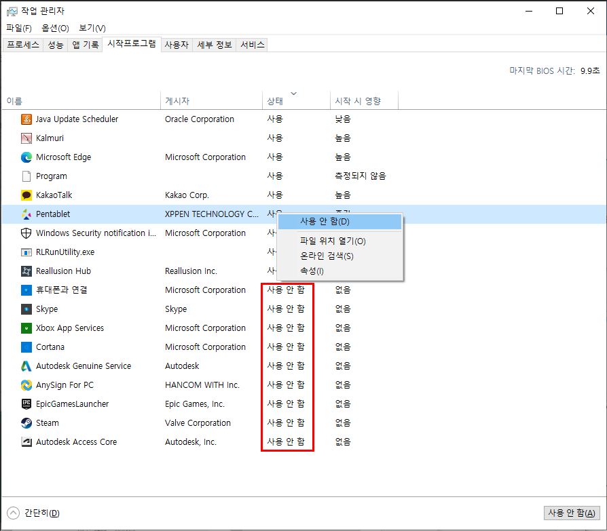
Task: Click the blank Program file icon
Action: (x=26, y=176)
